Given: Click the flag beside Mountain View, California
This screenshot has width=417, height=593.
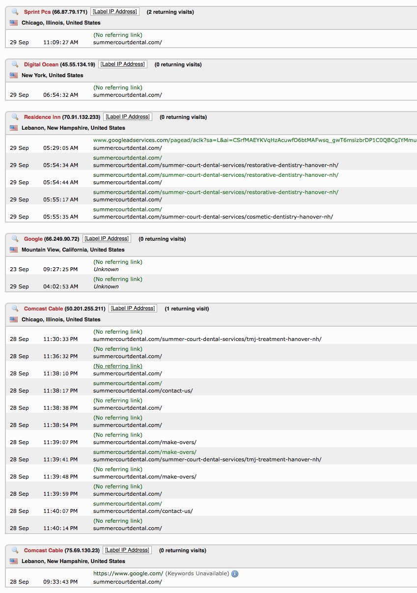Looking at the screenshot, I should point(14,250).
